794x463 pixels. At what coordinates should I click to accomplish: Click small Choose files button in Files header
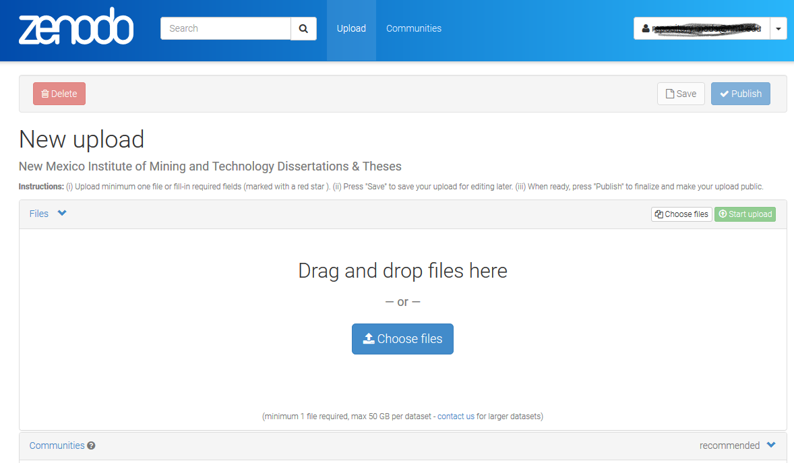681,214
